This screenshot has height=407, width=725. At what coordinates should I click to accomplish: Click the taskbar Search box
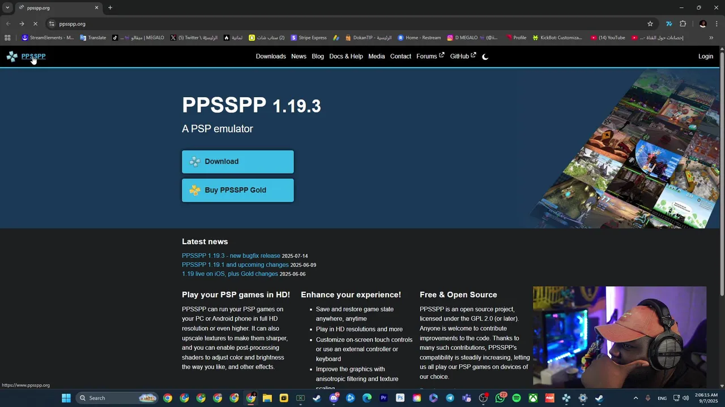pos(117,398)
